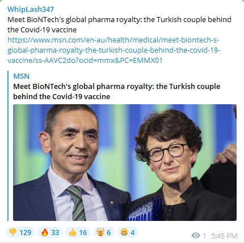The width and height of the screenshot is (244, 243).
Task: React with the thumbs up emoji
Action: click(x=78, y=232)
